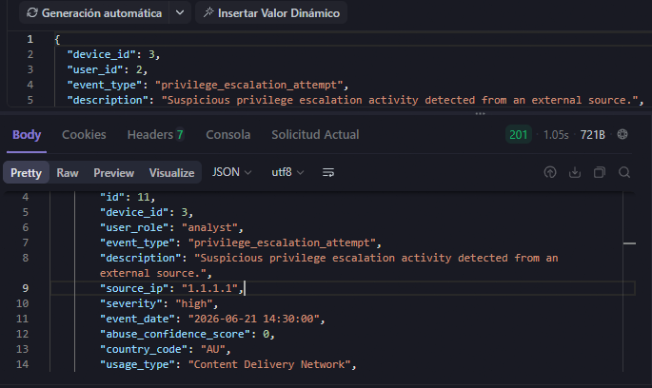Screen dimensions: 652x388
Task: Click the Generación automática button
Action: [94, 13]
